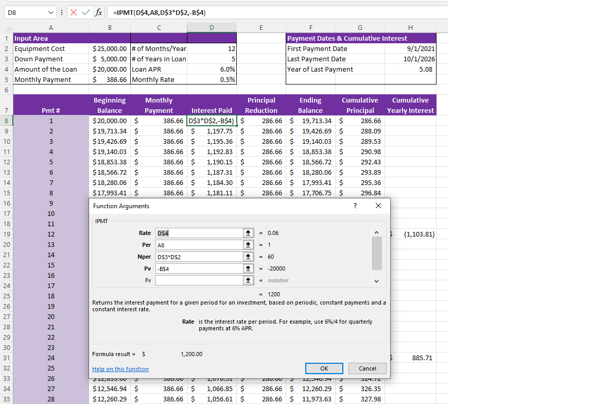Image resolution: width=593 pixels, height=404 pixels.
Task: Click Ending Balance cell 19,713.34
Action: click(310, 121)
